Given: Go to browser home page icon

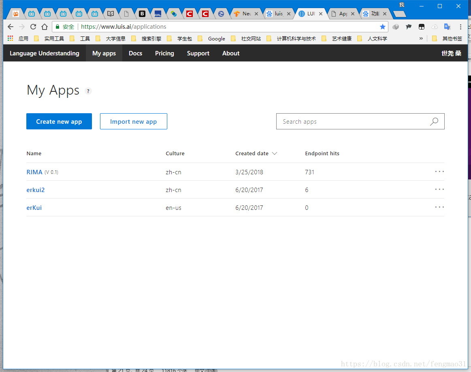Looking at the screenshot, I should [x=45, y=27].
